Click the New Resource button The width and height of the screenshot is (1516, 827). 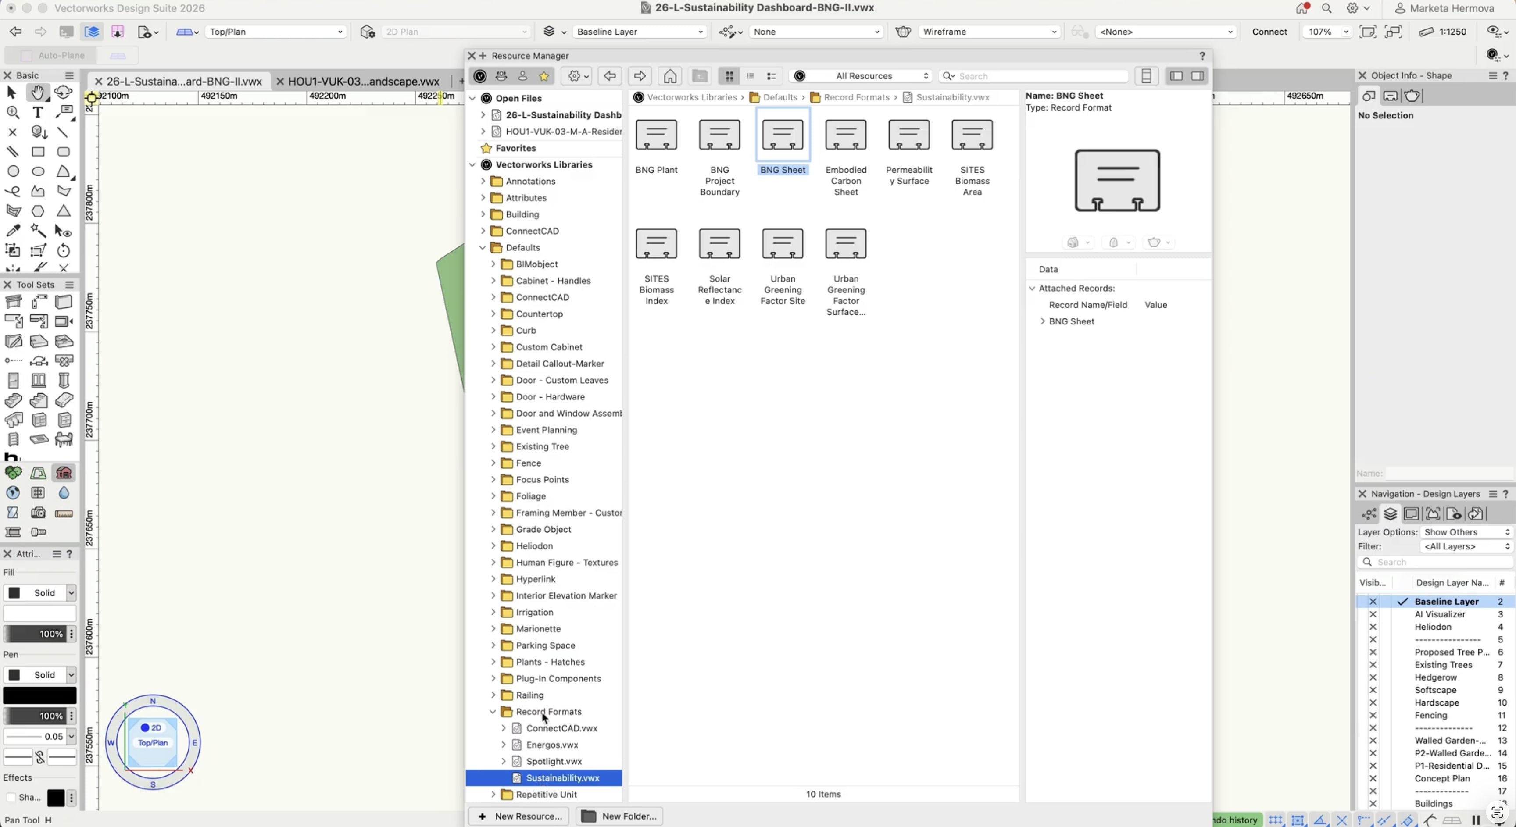(519, 816)
